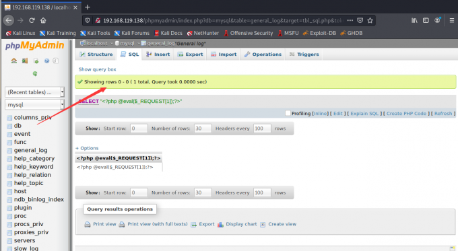Open Recent tables dropdown

[x=34, y=92]
